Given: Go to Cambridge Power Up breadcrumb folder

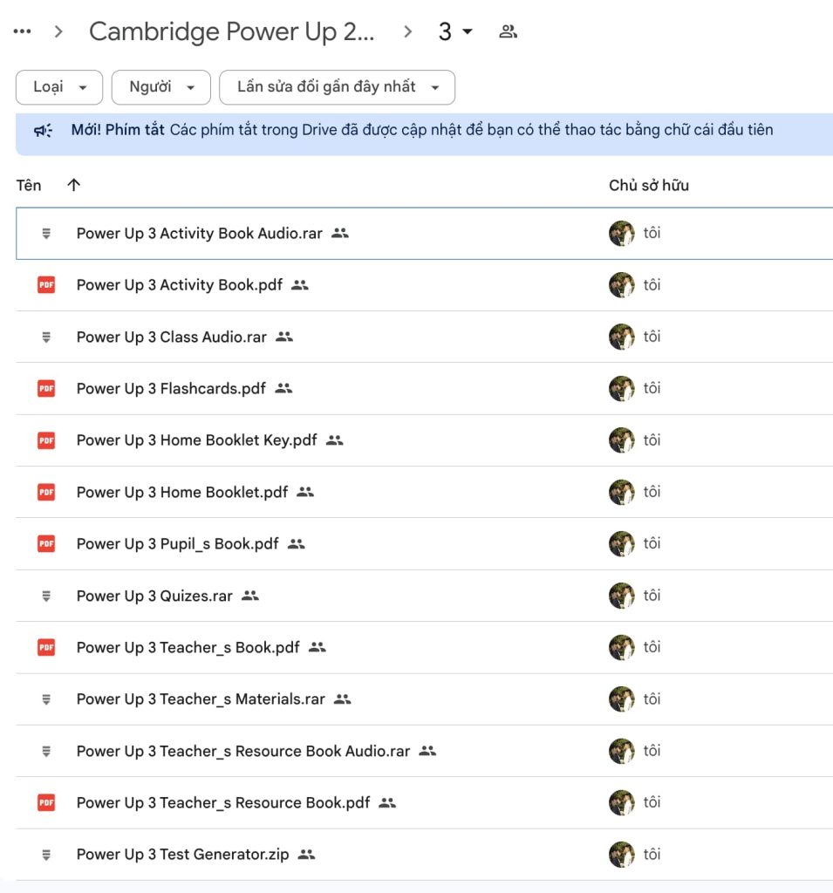Looking at the screenshot, I should point(231,32).
